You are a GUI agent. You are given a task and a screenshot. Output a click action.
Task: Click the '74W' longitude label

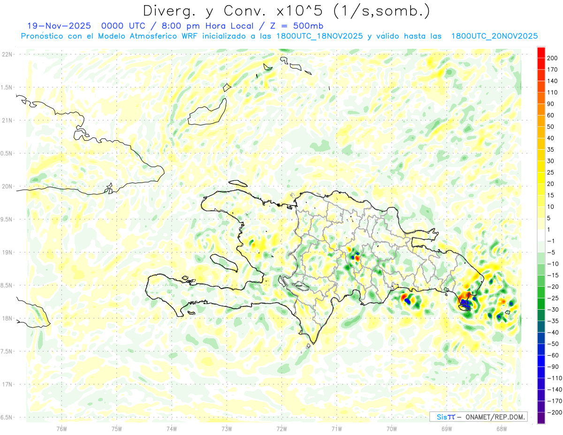coord(172,428)
